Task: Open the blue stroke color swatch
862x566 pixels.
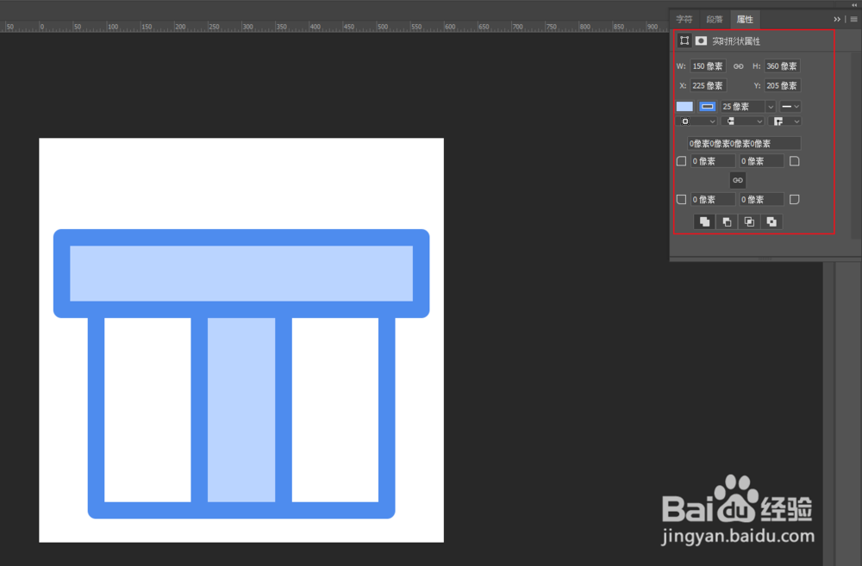Action: click(708, 107)
